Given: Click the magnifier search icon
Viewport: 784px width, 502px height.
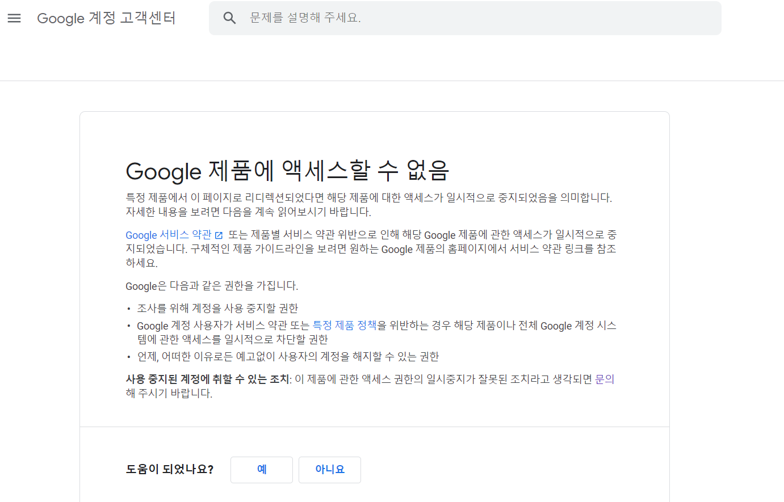Looking at the screenshot, I should pos(229,18).
